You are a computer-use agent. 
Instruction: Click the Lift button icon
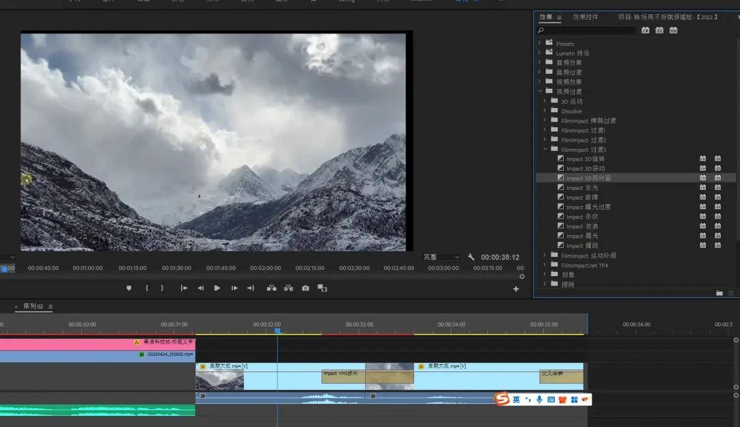pos(271,288)
